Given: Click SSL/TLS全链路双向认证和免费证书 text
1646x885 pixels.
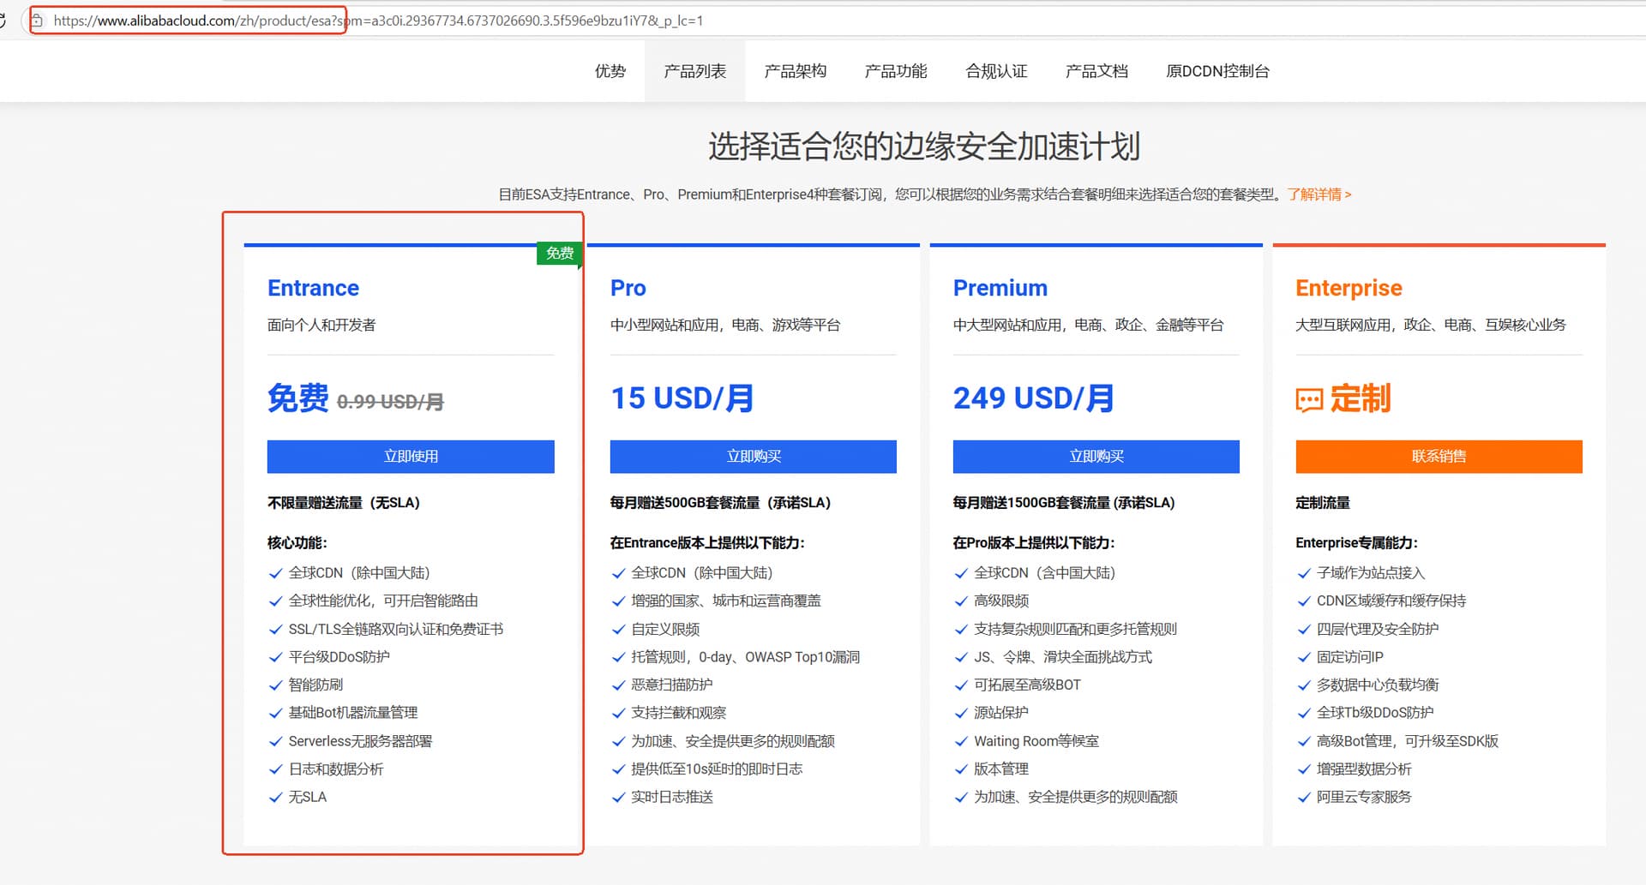Looking at the screenshot, I should (x=396, y=630).
